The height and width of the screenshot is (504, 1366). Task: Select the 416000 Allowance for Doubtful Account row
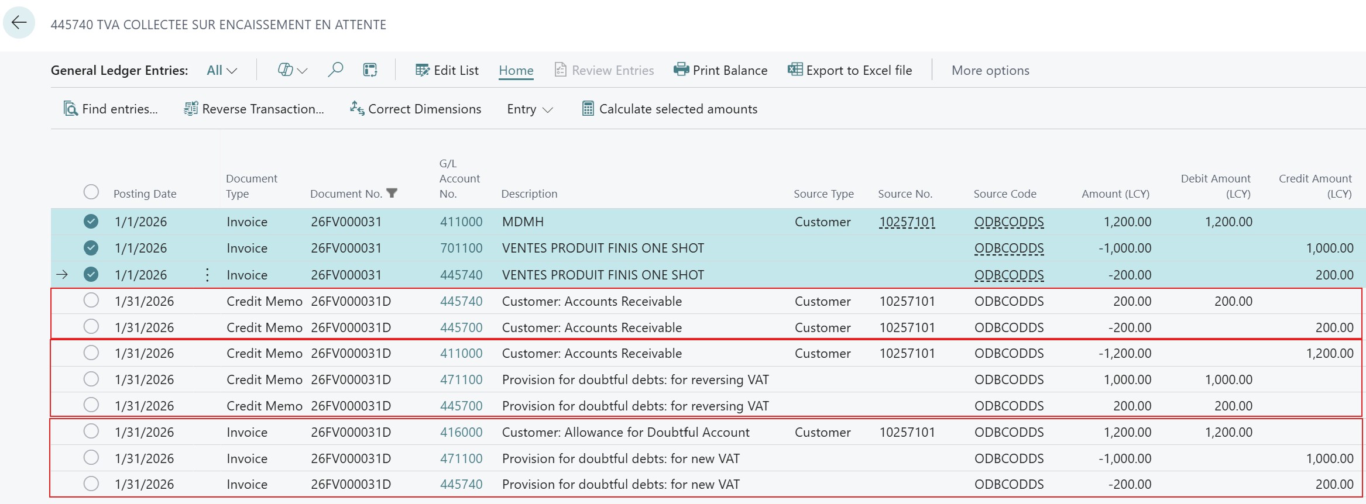[x=91, y=431]
